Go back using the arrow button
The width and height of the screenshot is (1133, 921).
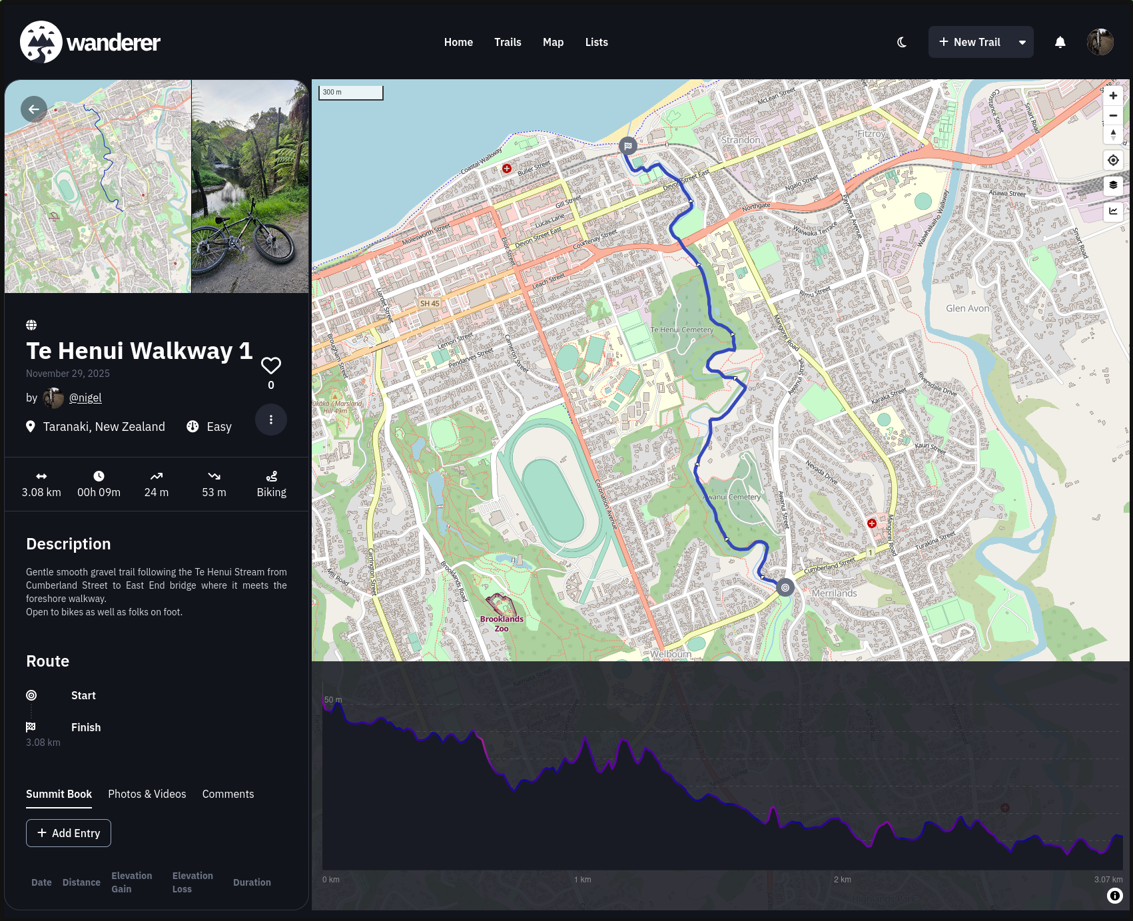33,109
